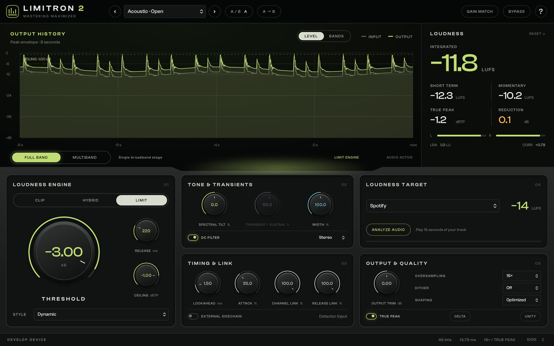The height and width of the screenshot is (346, 554).
Task: Open the Acoustic · Open preset dropdown
Action: (x=165, y=12)
